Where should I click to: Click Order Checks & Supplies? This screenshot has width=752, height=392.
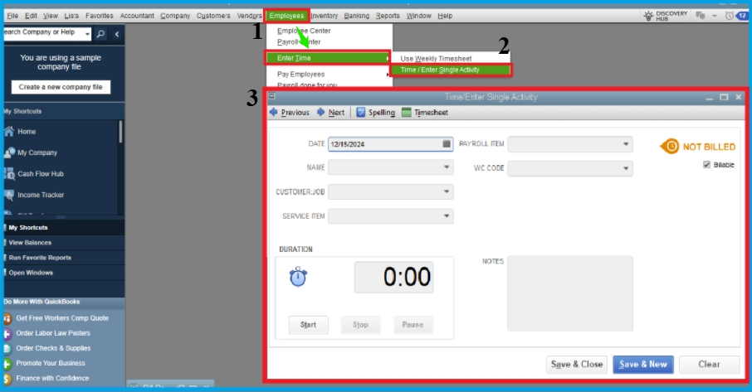pos(53,348)
